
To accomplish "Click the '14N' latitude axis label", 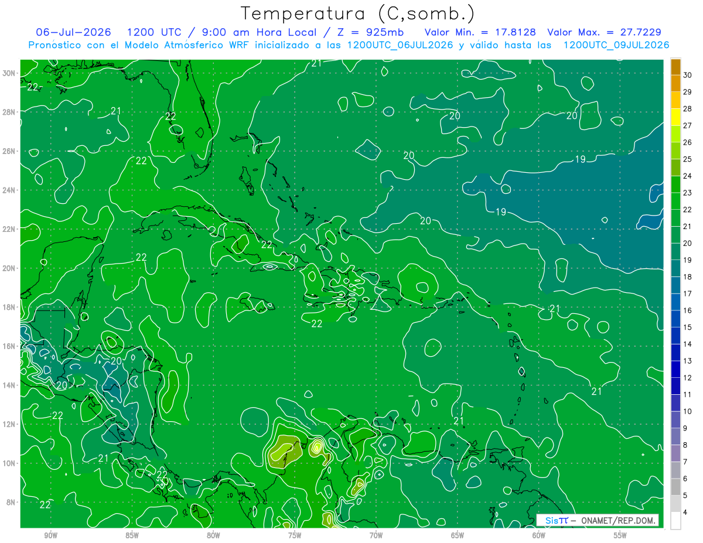I will coord(10,385).
